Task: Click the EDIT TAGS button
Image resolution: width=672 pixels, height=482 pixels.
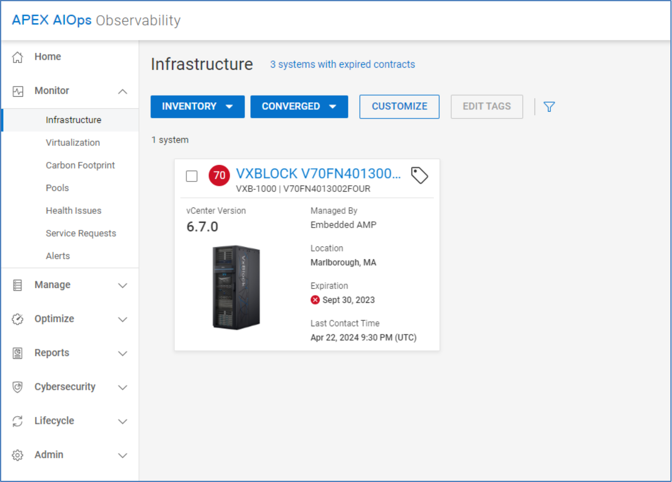Action: pos(487,107)
